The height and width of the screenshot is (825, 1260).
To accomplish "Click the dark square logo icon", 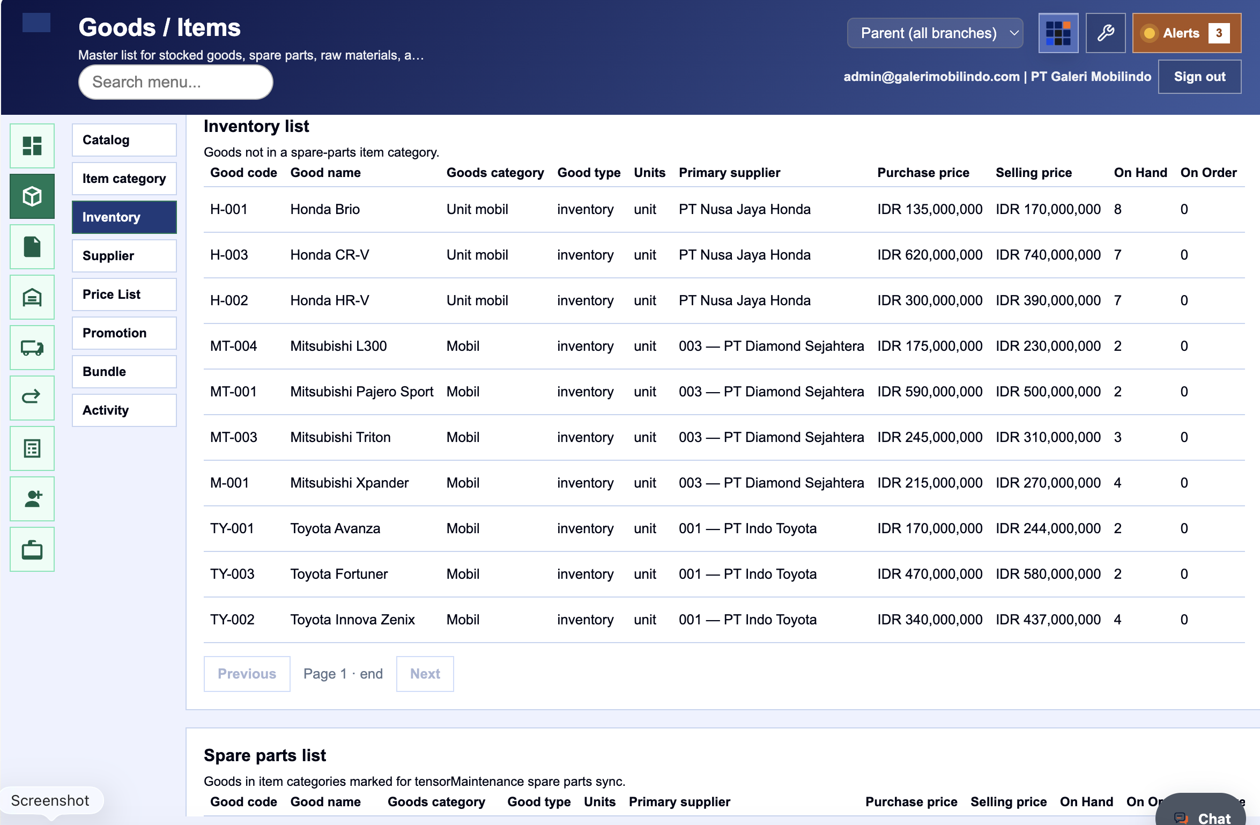I will coord(36,23).
